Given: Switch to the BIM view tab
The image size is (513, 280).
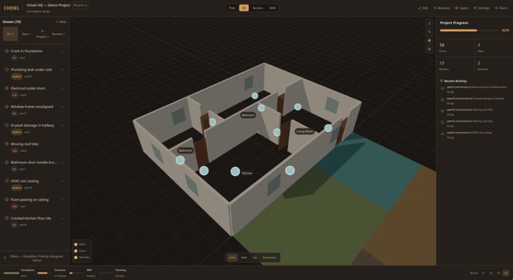Looking at the screenshot, I should 272,8.
